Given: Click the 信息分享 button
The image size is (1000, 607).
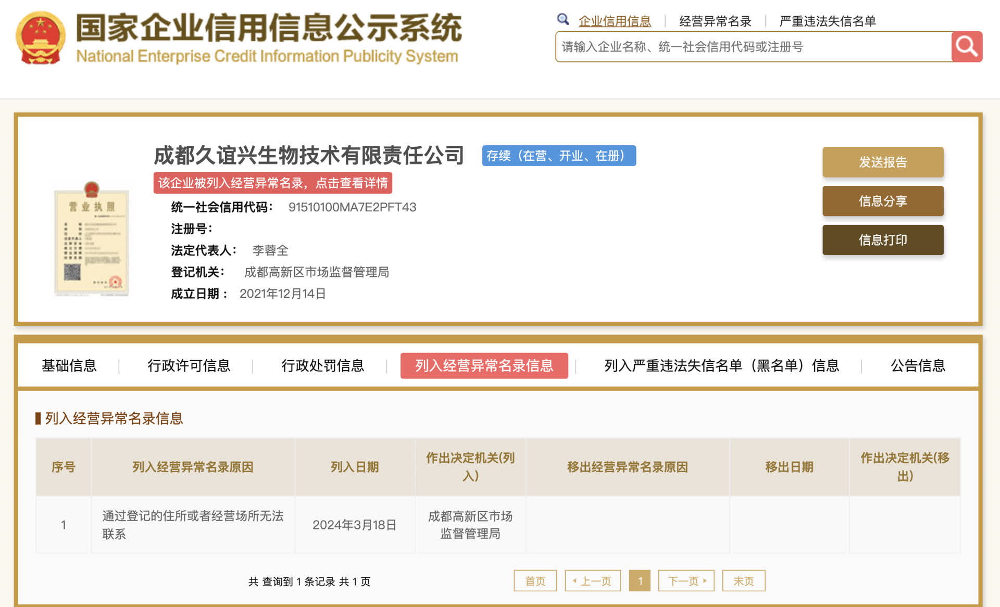Looking at the screenshot, I should [x=882, y=201].
